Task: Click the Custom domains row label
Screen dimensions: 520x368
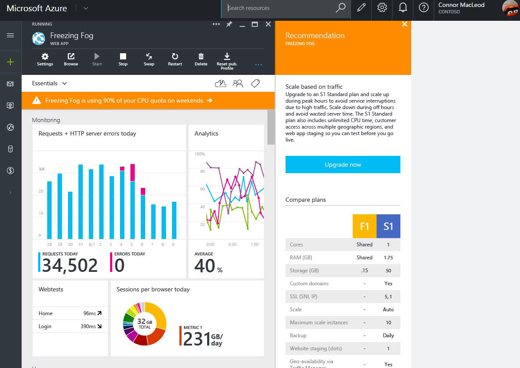Action: click(309, 284)
